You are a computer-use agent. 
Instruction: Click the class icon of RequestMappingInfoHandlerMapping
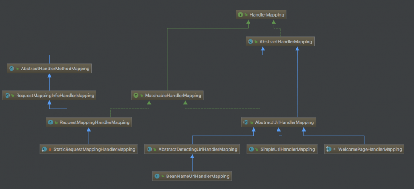pos(7,96)
